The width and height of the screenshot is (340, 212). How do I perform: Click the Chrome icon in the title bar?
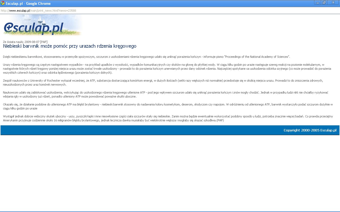point(3,3)
